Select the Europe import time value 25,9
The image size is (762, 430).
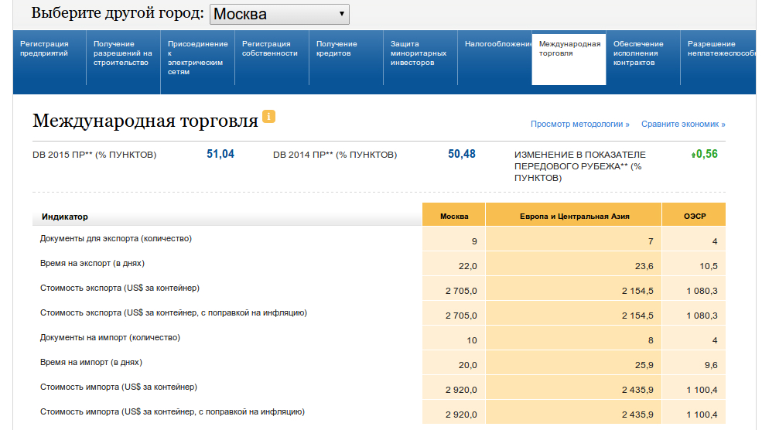click(x=644, y=365)
